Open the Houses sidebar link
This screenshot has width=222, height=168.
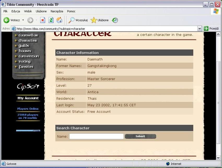coord(25,51)
